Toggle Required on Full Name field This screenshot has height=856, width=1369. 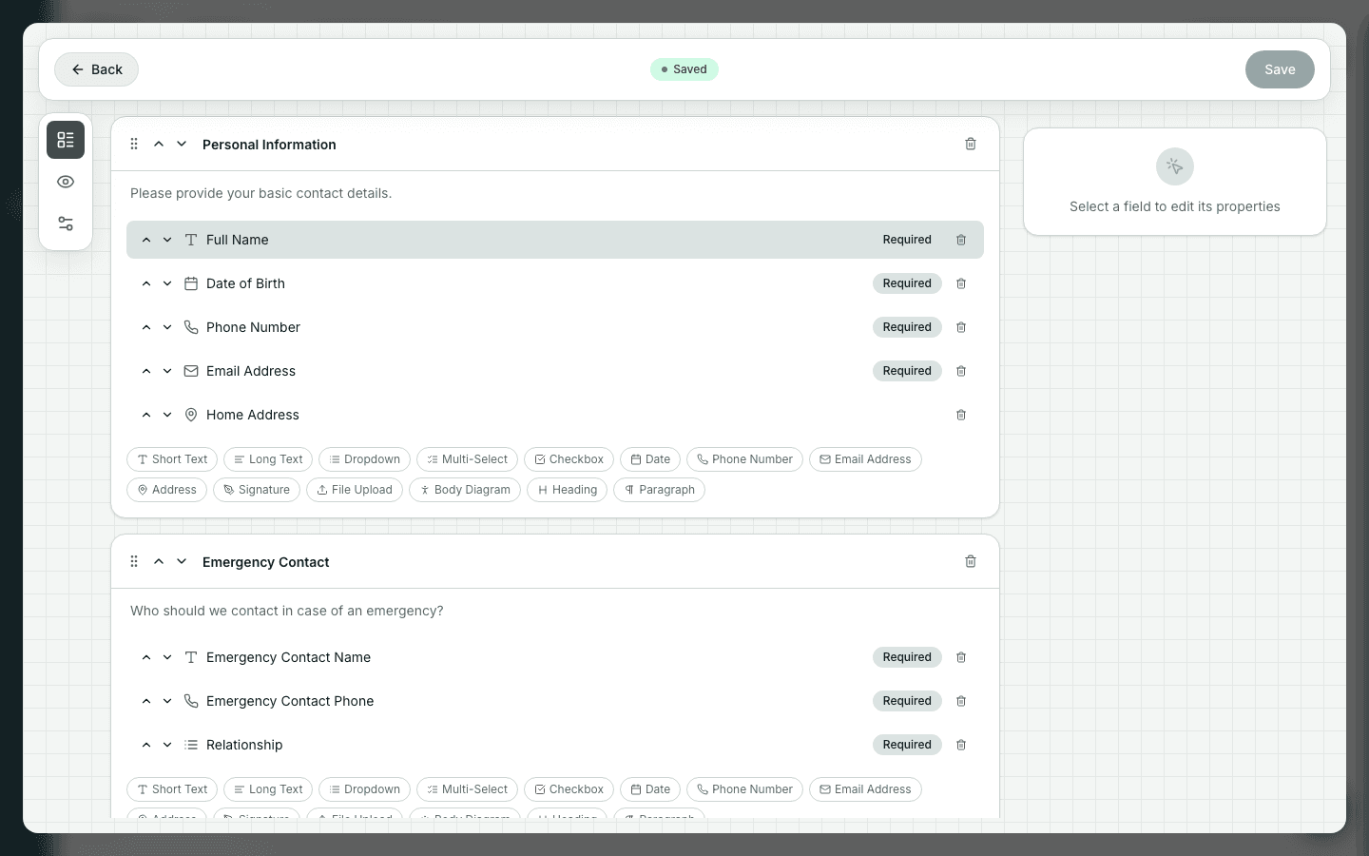pos(907,240)
